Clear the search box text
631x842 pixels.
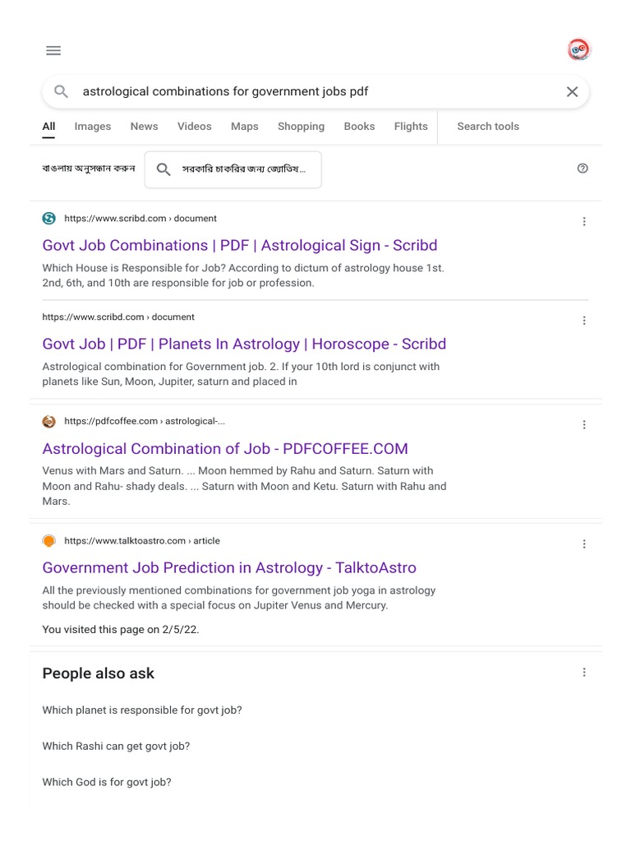573,91
